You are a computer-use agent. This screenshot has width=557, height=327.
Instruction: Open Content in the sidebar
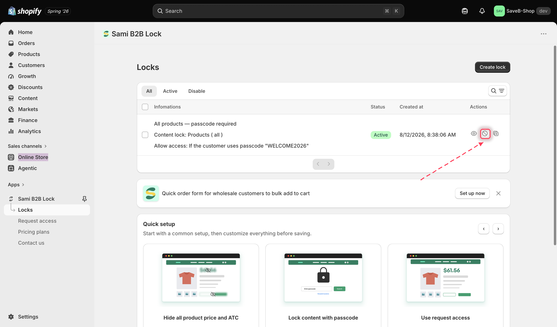(x=28, y=98)
